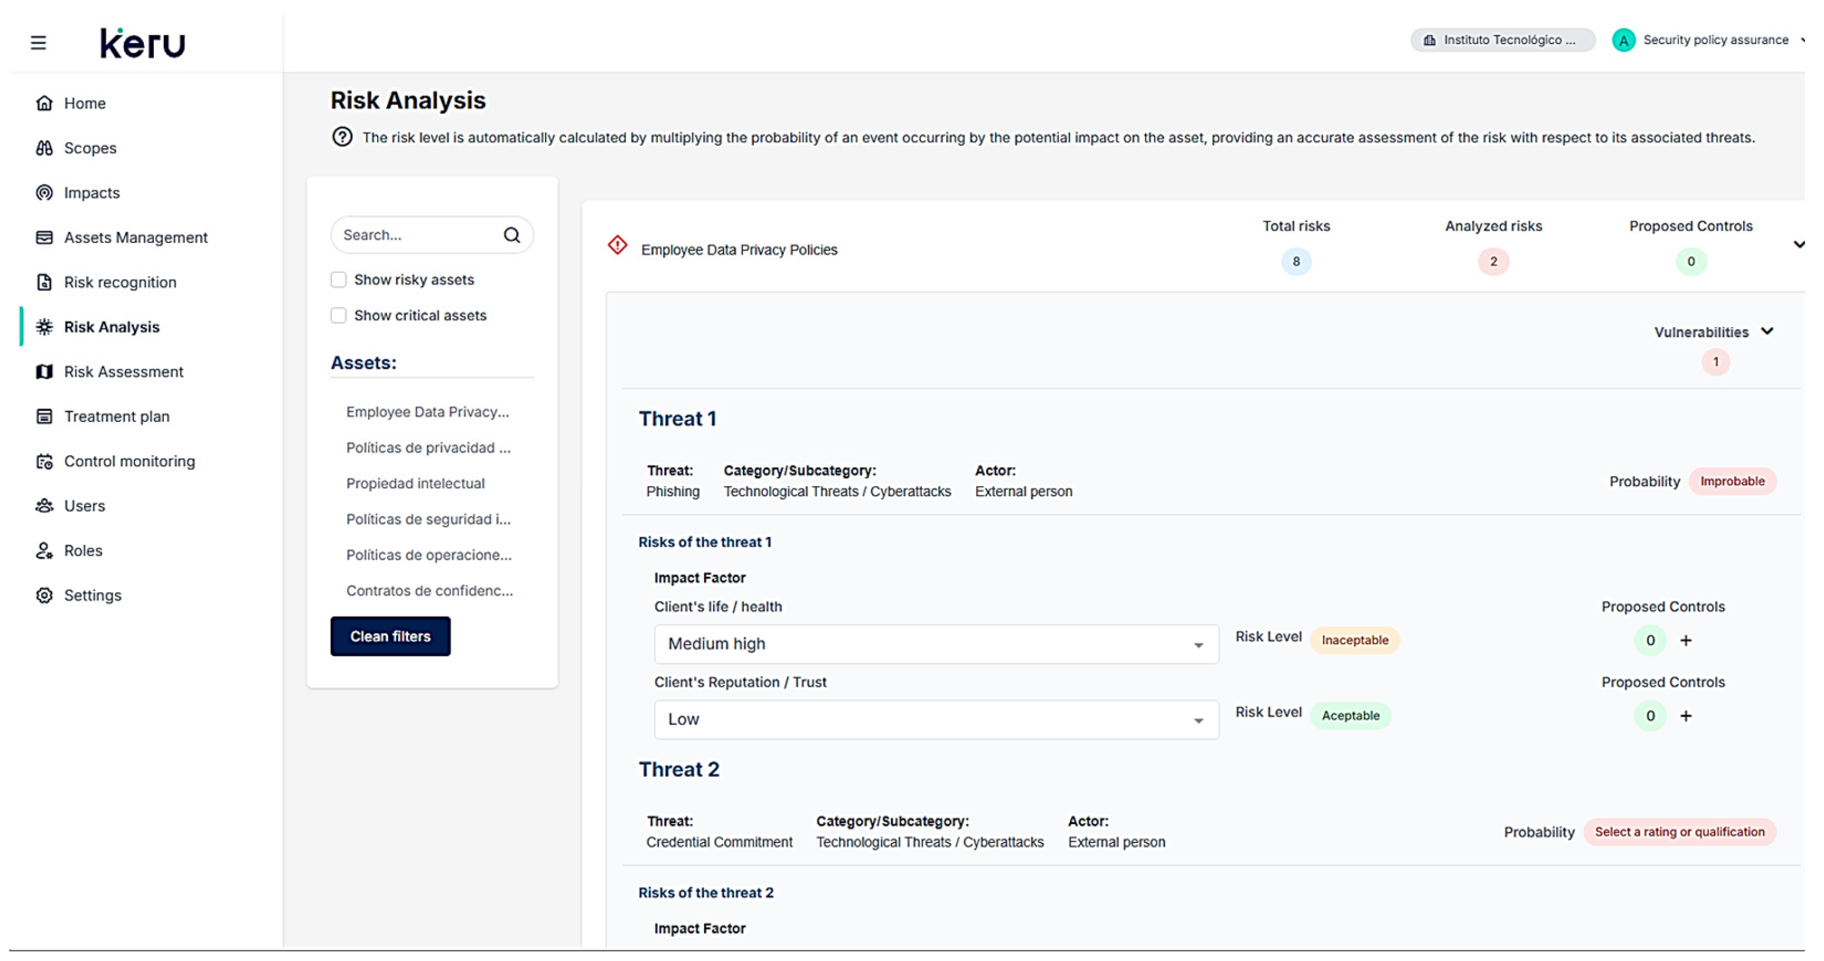The width and height of the screenshot is (1824, 961).
Task: Open the Medium high impact dropdown
Action: [936, 644]
